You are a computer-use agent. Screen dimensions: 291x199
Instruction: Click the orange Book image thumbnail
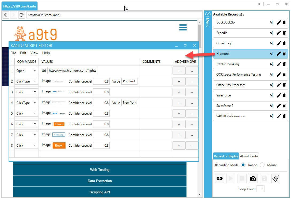click(59, 146)
